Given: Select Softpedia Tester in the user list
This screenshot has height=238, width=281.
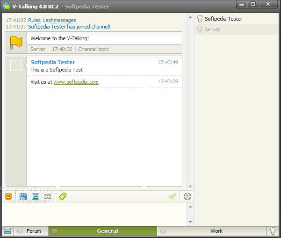Looking at the screenshot, I should coord(237,19).
